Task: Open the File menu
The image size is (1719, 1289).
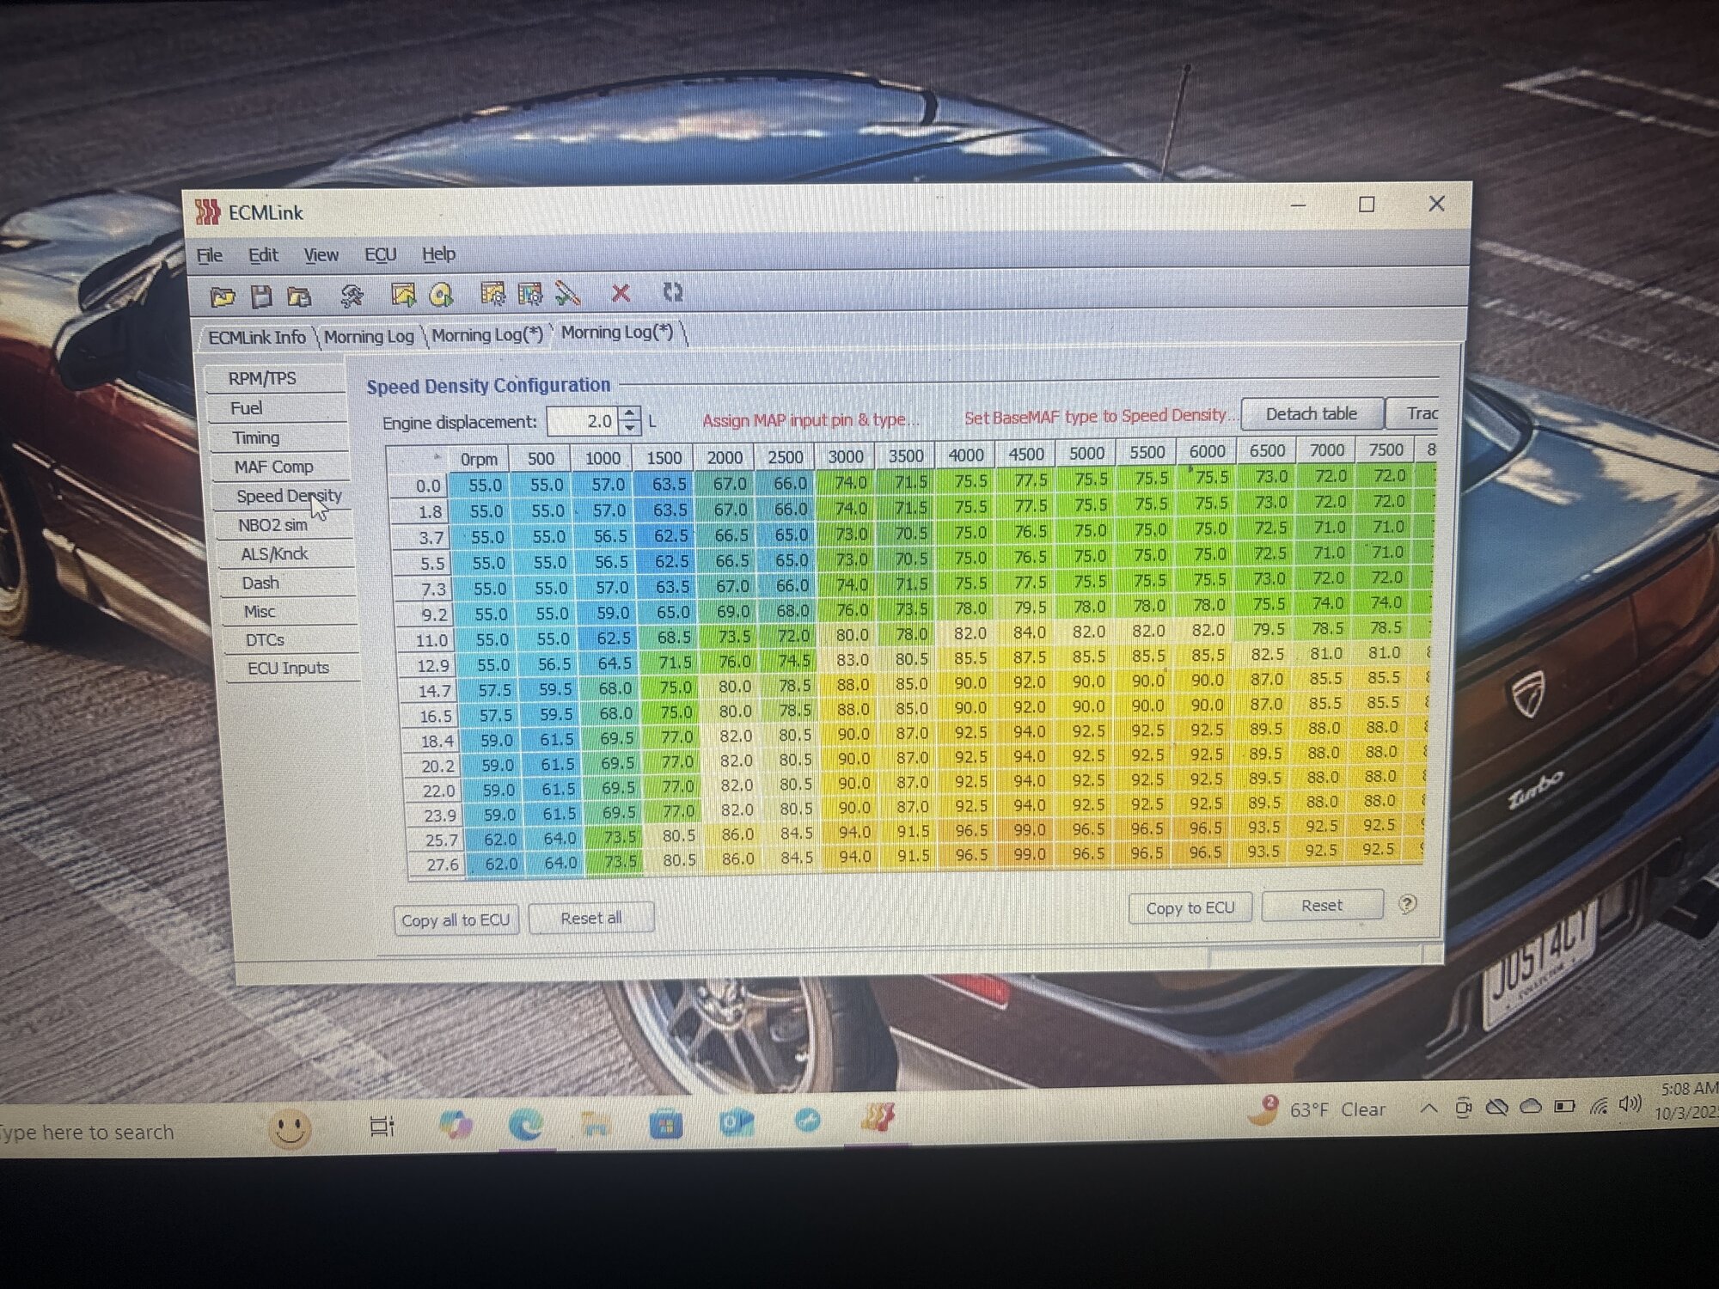Action: point(209,255)
